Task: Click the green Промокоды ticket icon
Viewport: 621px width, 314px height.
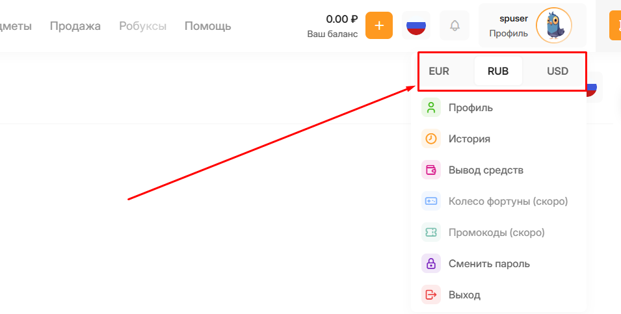Action: [430, 233]
